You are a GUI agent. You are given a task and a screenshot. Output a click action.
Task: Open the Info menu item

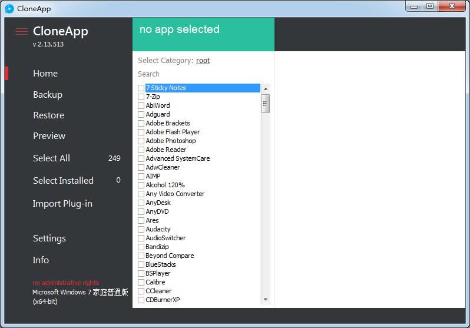pos(41,260)
